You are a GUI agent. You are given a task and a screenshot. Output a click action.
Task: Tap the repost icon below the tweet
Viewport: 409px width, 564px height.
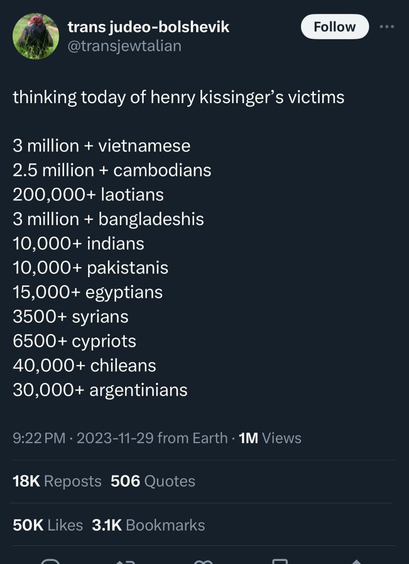[126, 560]
